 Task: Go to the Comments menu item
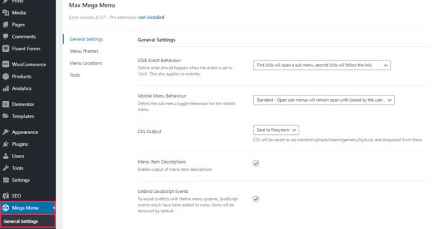23,37
